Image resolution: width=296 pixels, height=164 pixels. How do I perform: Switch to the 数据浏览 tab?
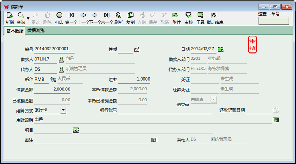pos(36,31)
